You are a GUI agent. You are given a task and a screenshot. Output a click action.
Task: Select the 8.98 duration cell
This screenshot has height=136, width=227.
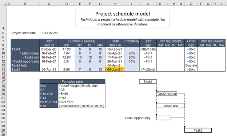tap(67, 69)
